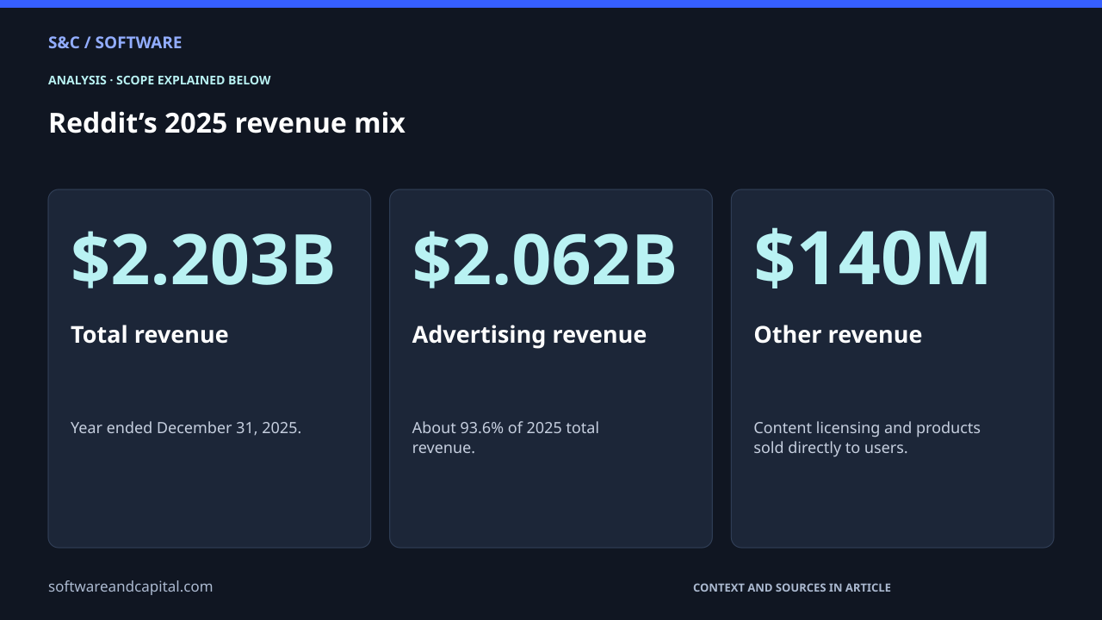Click the 'Reddit's 2025 revenue mix' heading

(226, 123)
